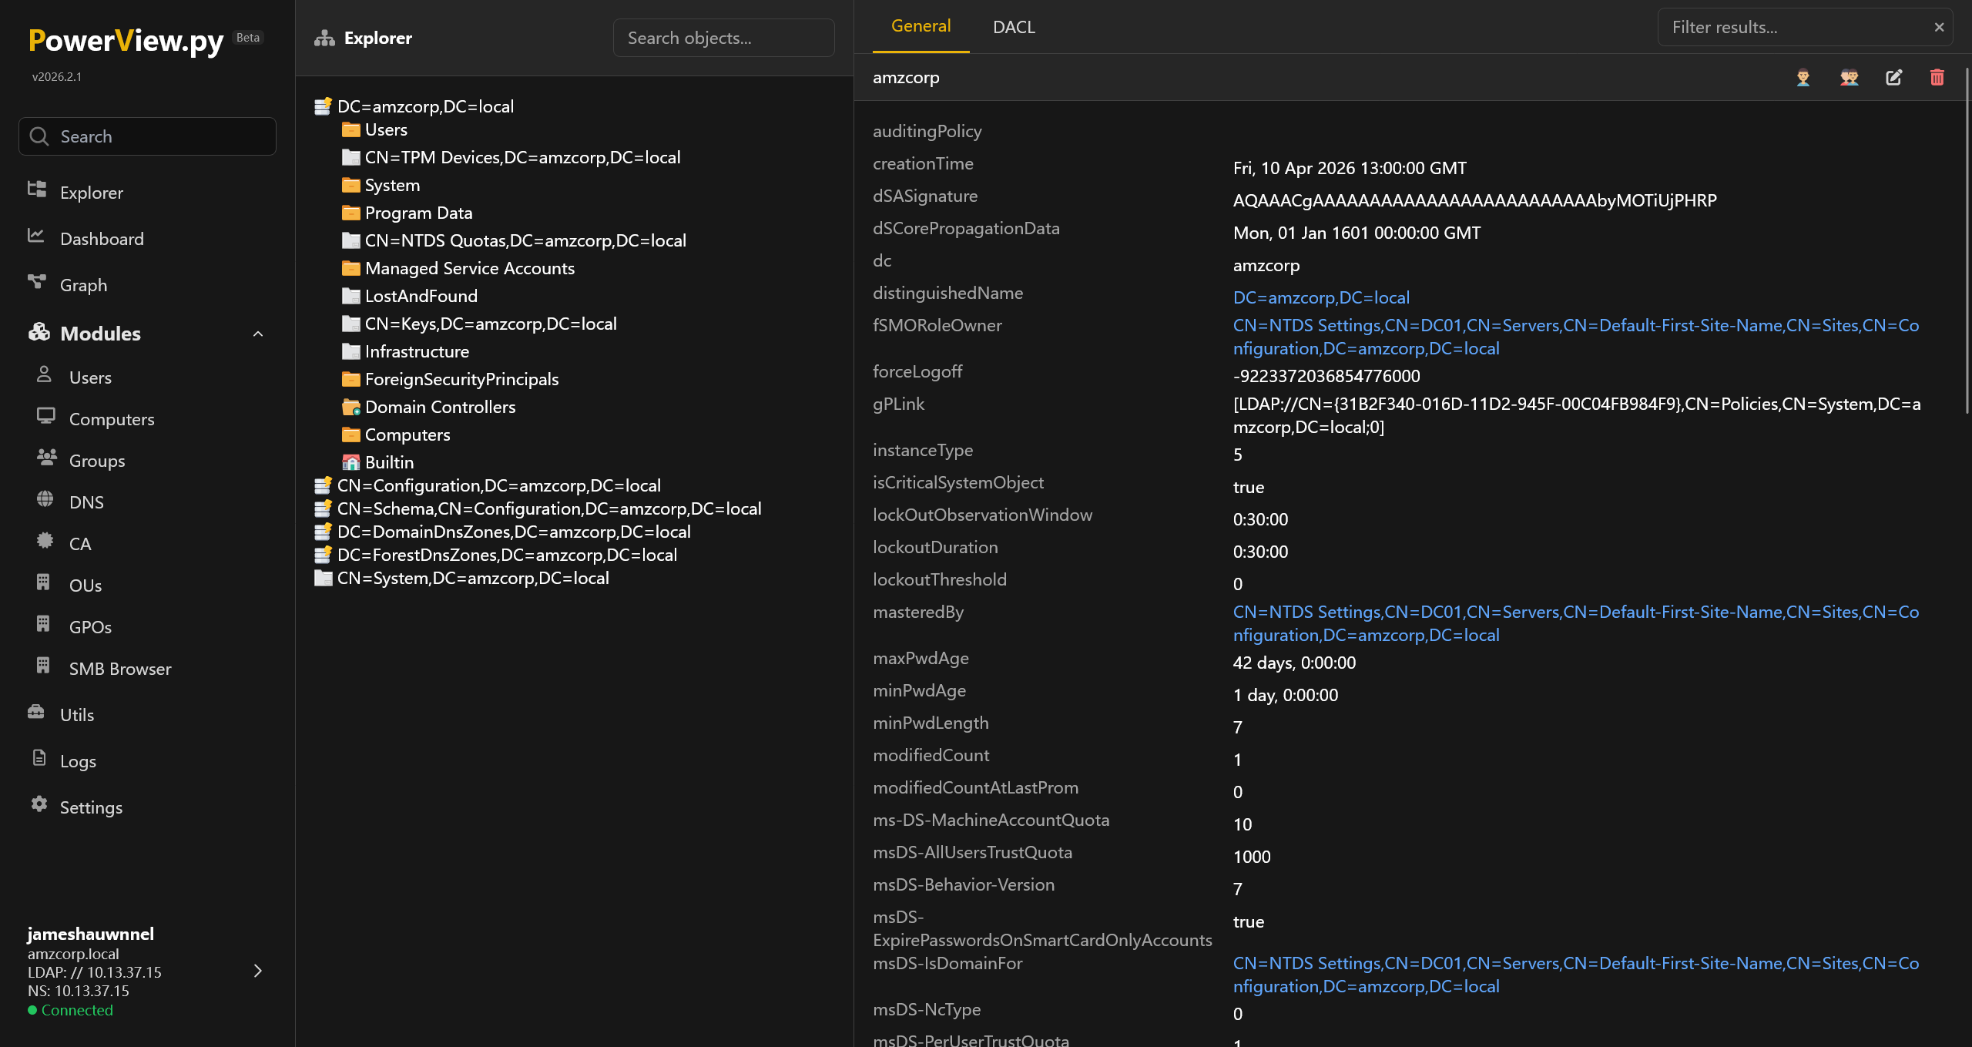Switch to the DACL tab

[1014, 27]
